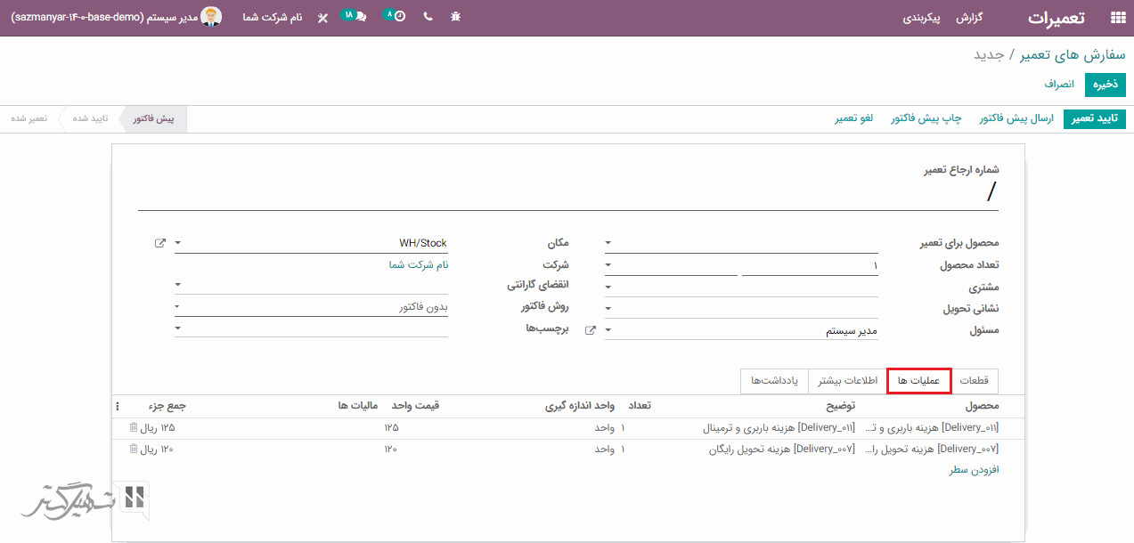Viewport: 1134px width, 543px height.
Task: Open external link beside WH/Stock location
Action: click(x=159, y=243)
